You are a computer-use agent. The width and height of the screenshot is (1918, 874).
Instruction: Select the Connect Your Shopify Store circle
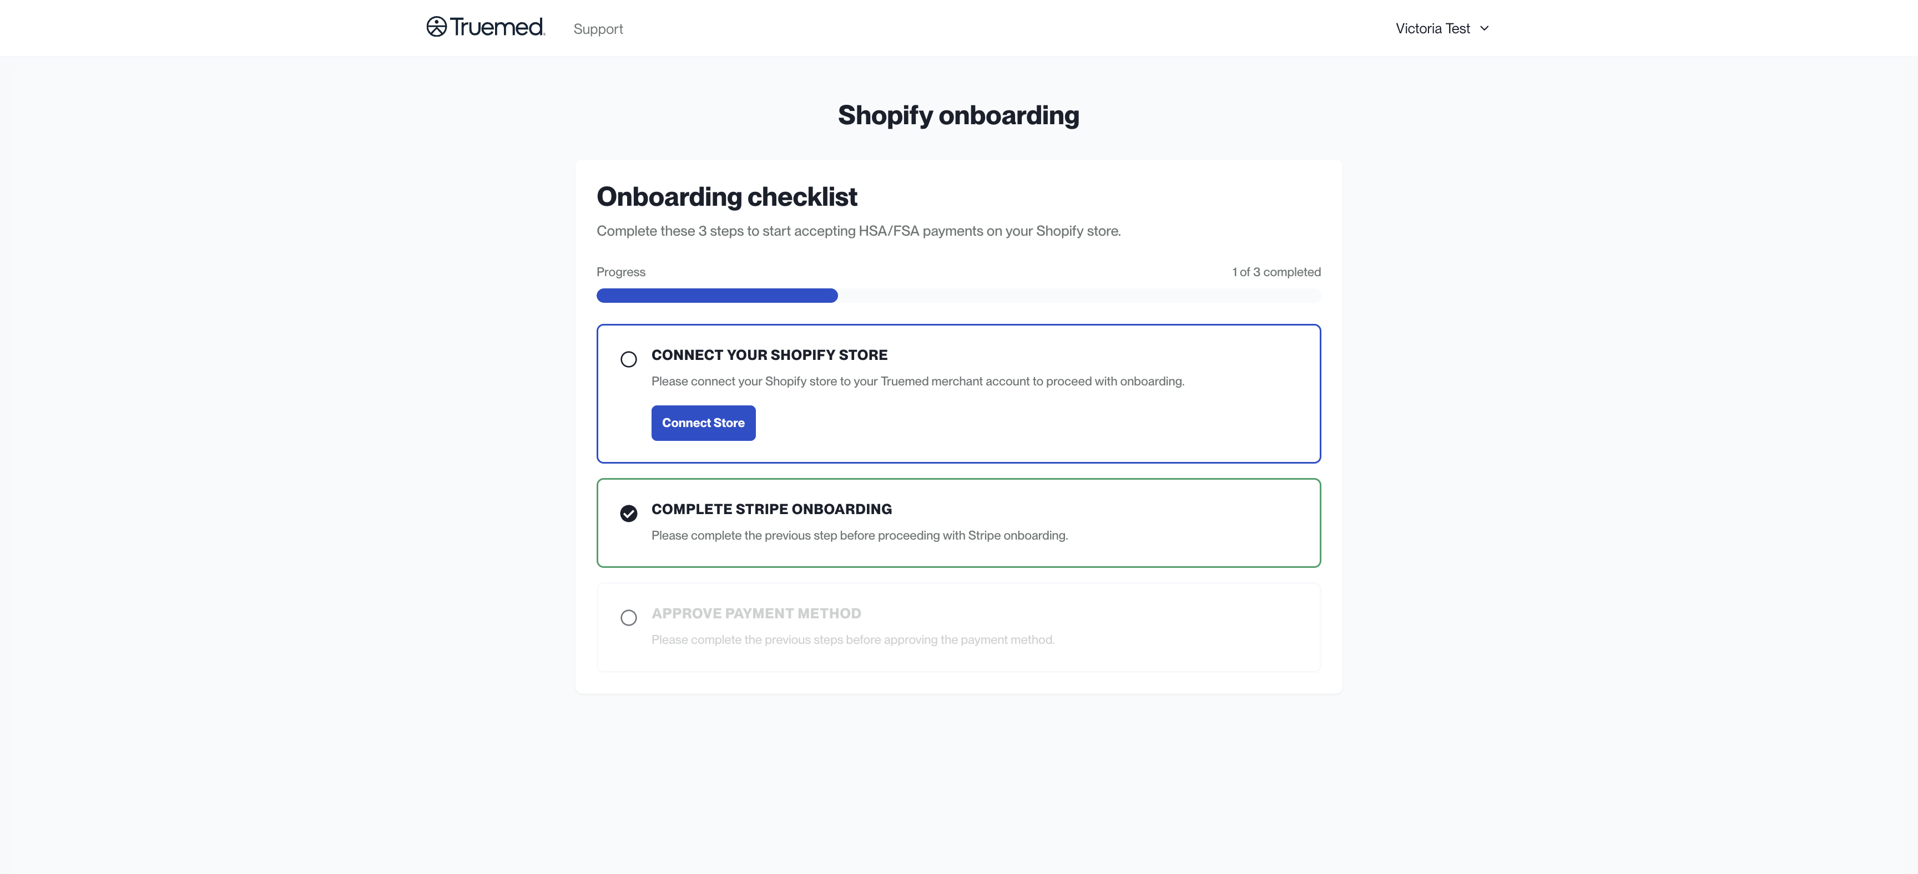coord(628,359)
